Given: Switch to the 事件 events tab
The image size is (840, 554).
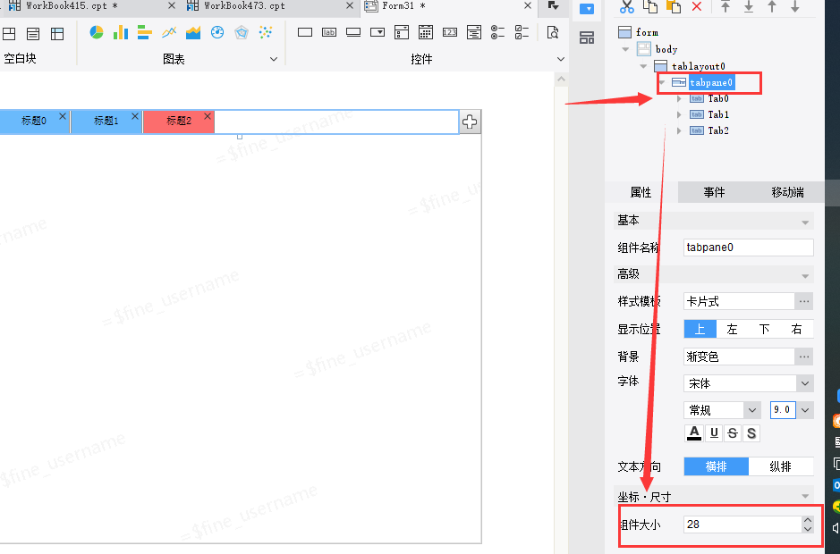Looking at the screenshot, I should tap(714, 192).
